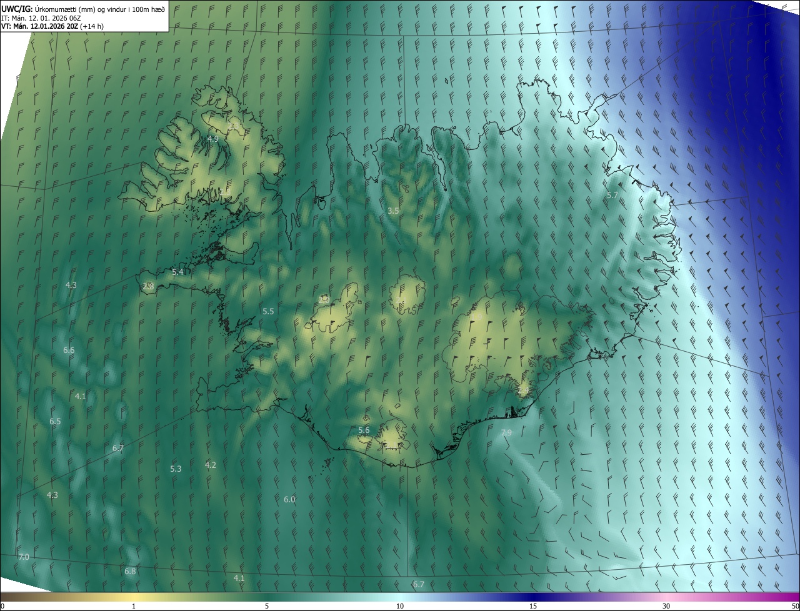Click the 5.4 value label
The height and width of the screenshot is (611, 800).
click(178, 272)
